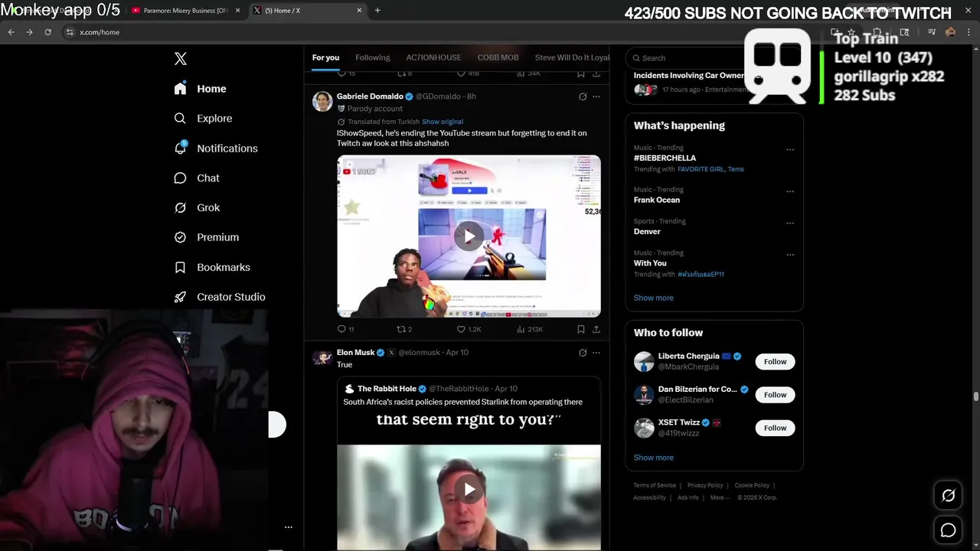Viewport: 980px width, 551px height.
Task: Open options for Frank Ocean trend
Action: [790, 191]
